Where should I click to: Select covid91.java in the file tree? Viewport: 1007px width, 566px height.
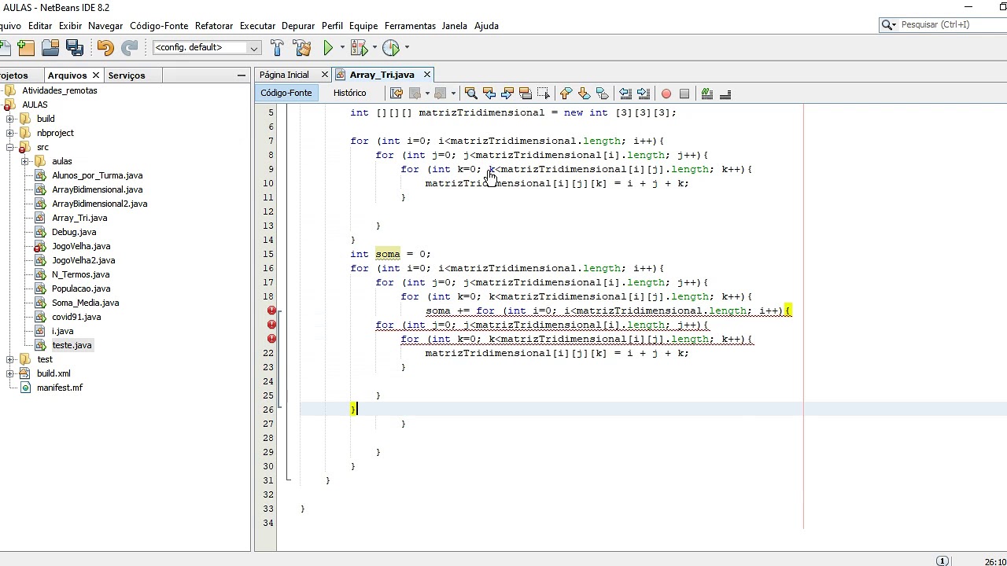tap(76, 317)
